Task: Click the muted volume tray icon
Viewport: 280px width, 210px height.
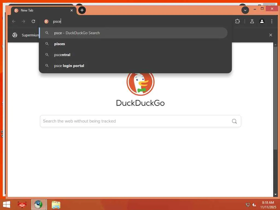Action: pos(254,205)
